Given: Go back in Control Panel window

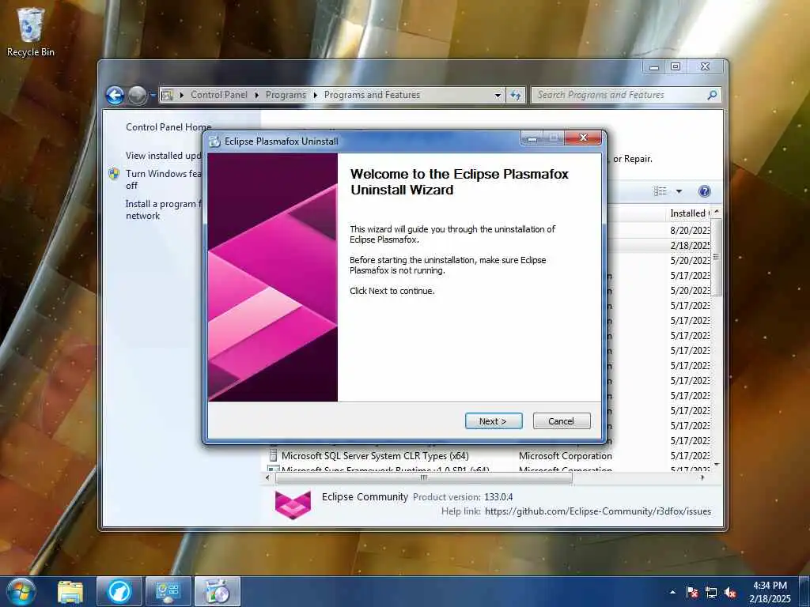Looking at the screenshot, I should (115, 95).
